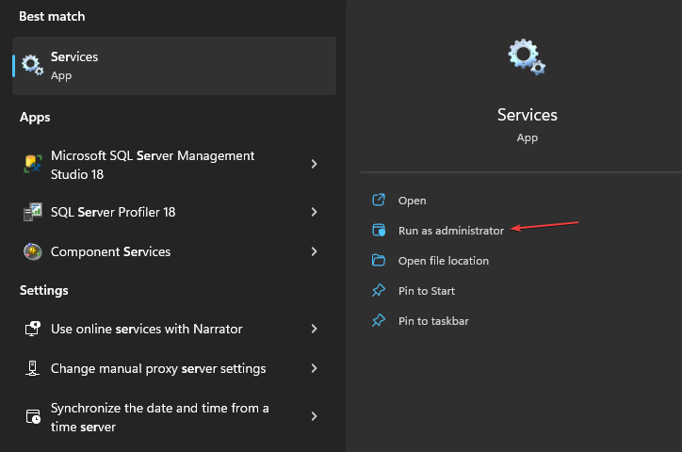Click the date and time synchronization icon

tap(33, 416)
